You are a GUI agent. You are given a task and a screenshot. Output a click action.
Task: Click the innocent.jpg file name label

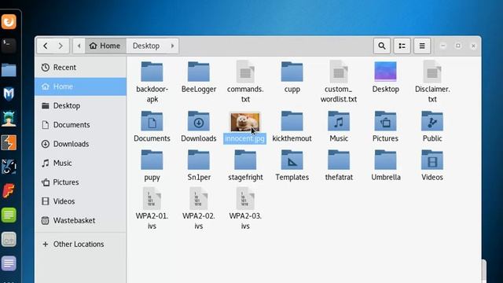point(244,138)
